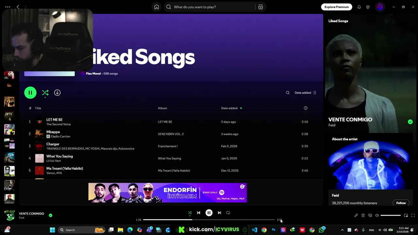Select the track Mbappe
Screen dimensions: 418x235
(53, 132)
